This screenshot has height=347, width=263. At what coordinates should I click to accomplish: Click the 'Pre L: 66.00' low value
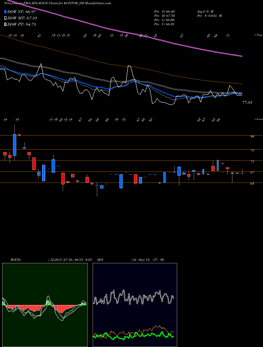[x=165, y=20]
